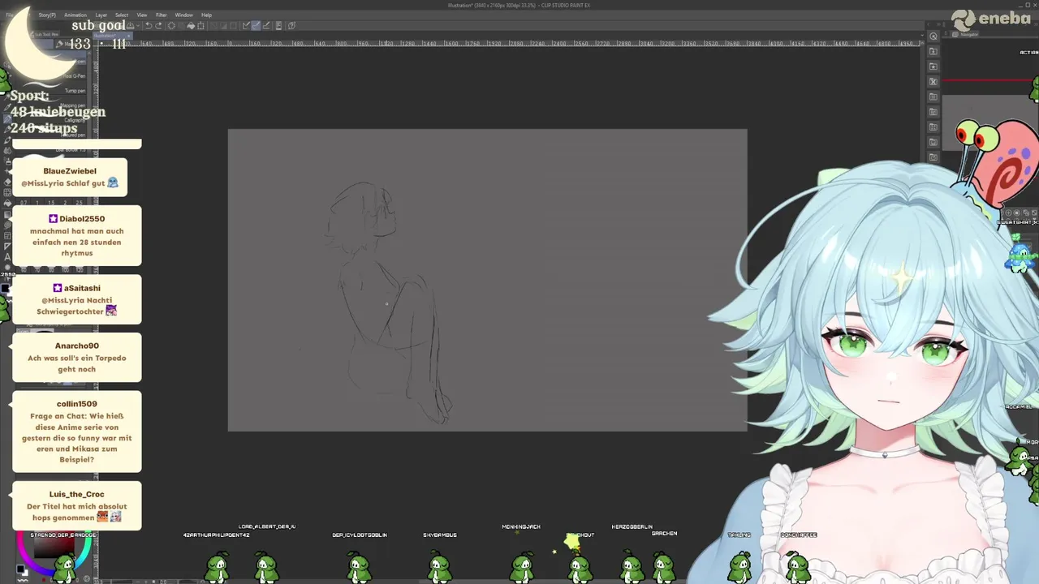
Task: Click the Redo arrow in the command bar
Action: coord(158,26)
